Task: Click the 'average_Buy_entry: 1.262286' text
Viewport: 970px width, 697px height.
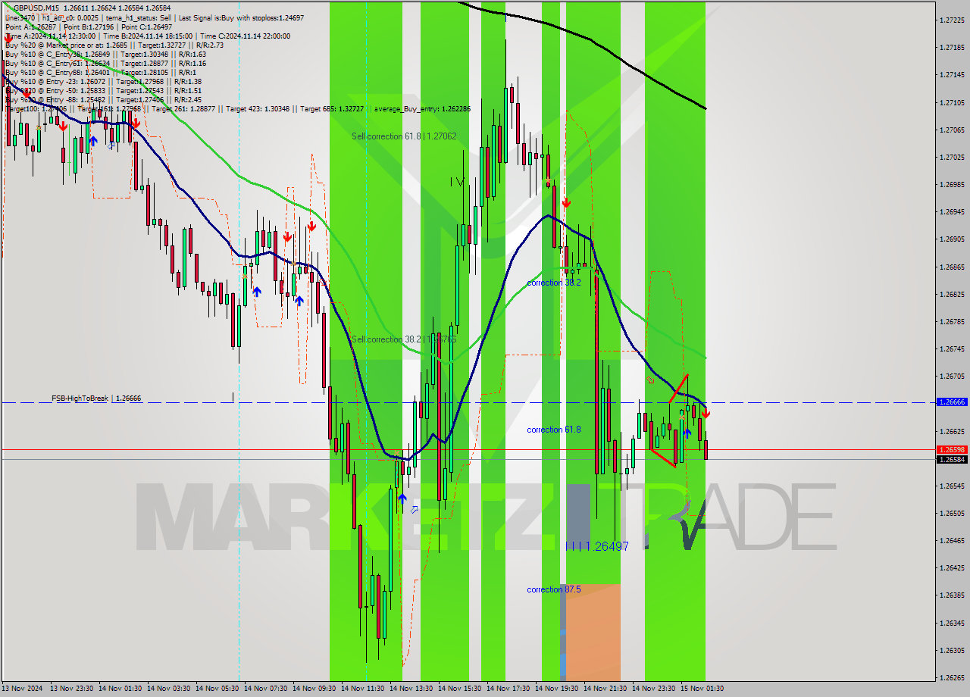Action: [421, 109]
